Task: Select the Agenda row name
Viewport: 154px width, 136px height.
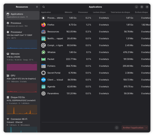Action: (x=51, y=87)
